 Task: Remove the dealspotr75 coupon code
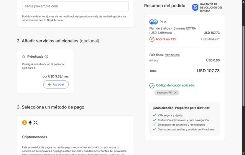tap(175, 93)
